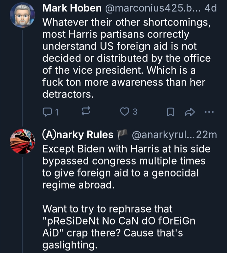
Task: Click the like count number 3
Action: click(135, 112)
